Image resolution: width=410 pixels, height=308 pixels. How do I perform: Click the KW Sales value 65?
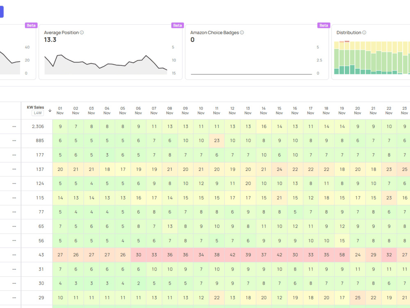[41, 226]
